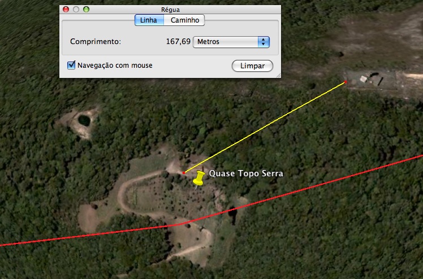
Task: Click the yellow pushpin placemark icon
Action: tap(199, 178)
